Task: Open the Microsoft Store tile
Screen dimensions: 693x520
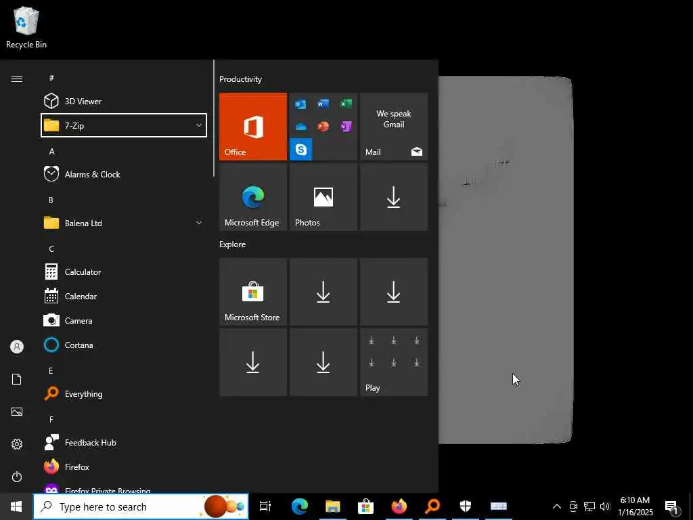Action: [253, 292]
